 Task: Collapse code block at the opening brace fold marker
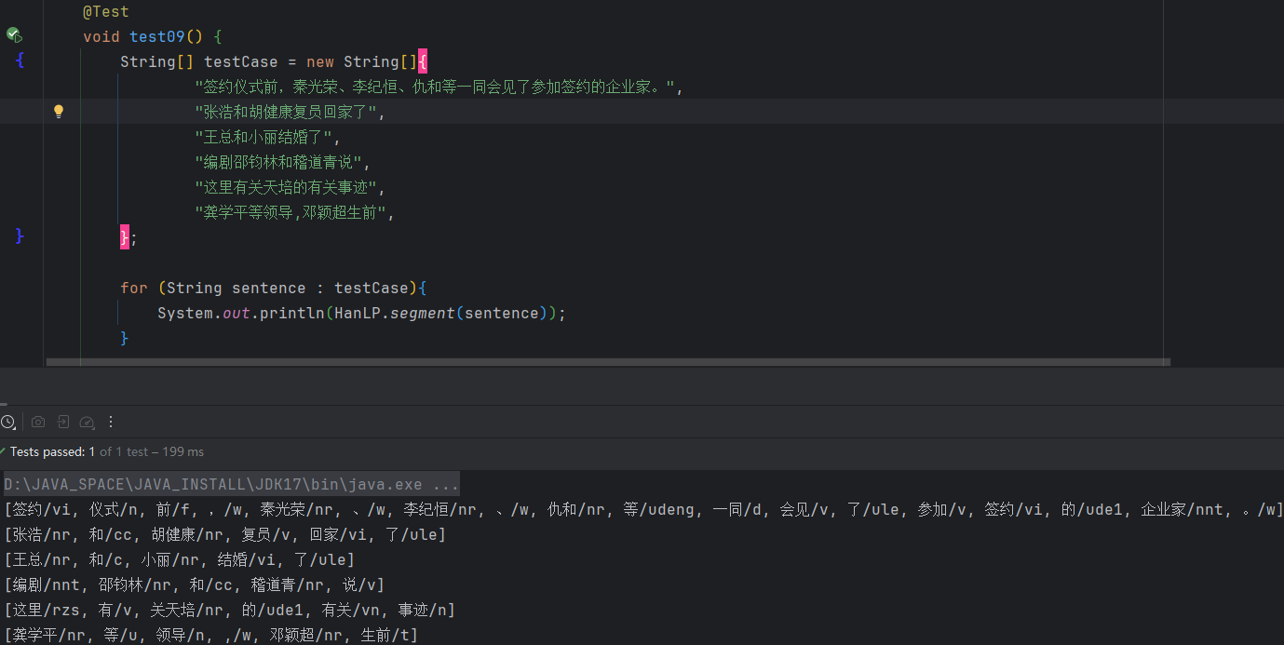coord(20,60)
